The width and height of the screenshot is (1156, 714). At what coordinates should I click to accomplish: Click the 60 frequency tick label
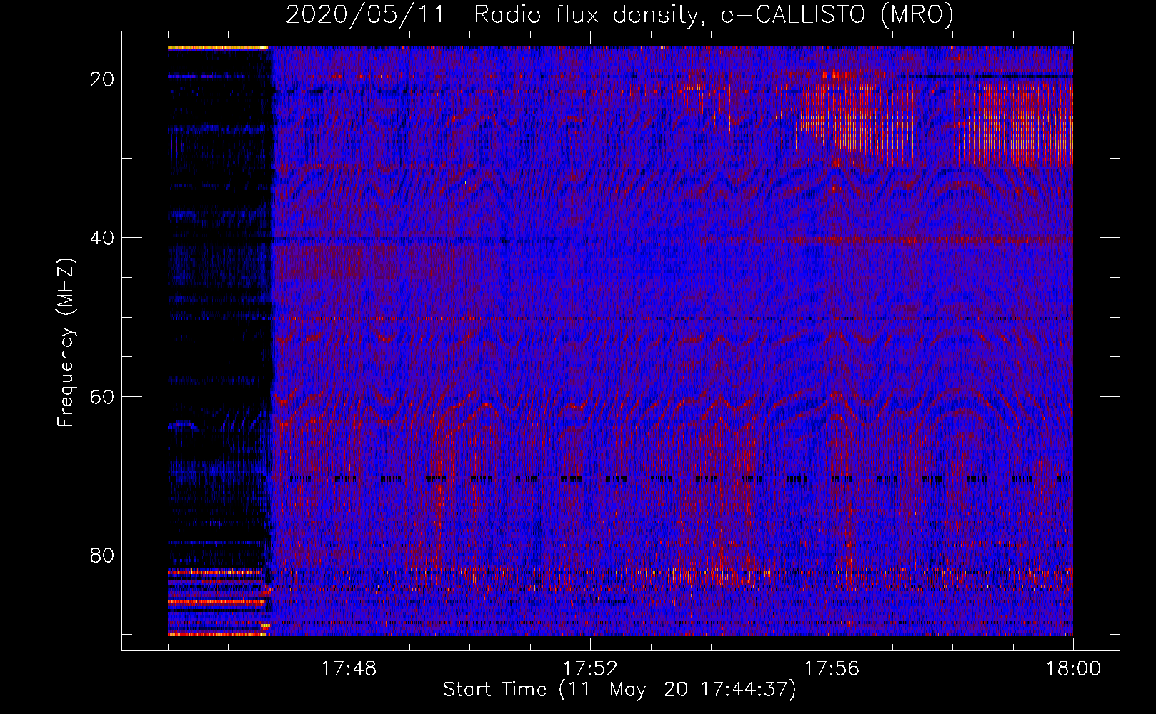coord(103,396)
